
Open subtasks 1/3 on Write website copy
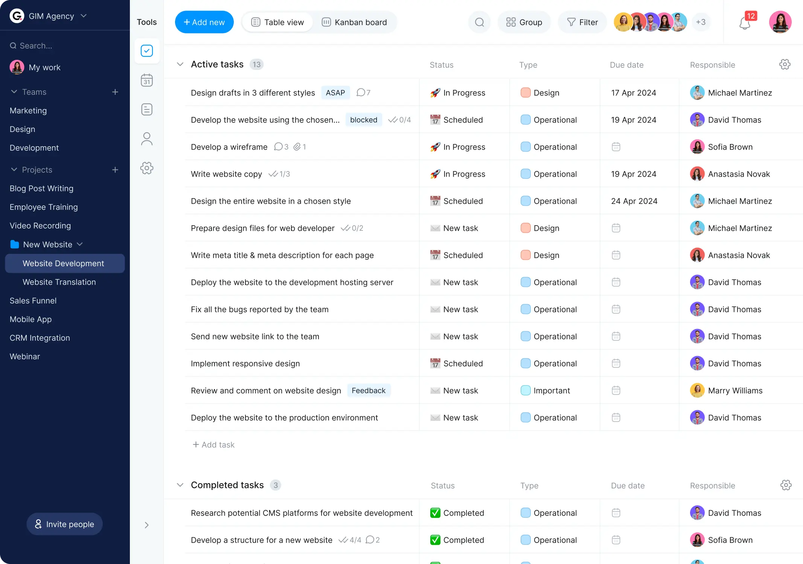coord(279,174)
